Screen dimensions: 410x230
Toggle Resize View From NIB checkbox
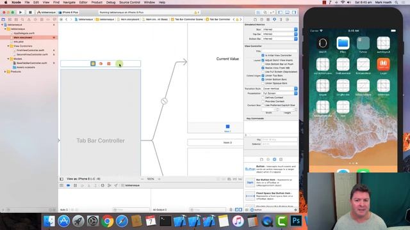click(x=263, y=68)
